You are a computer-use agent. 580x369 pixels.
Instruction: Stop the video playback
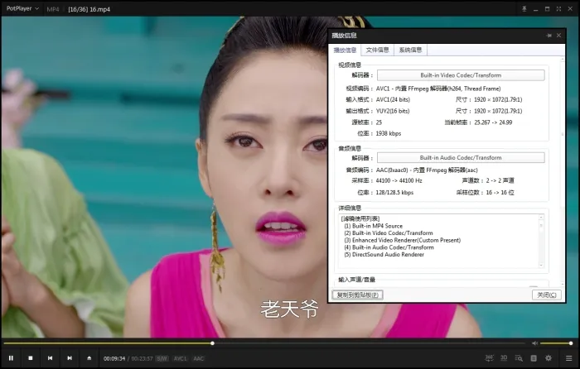point(31,358)
